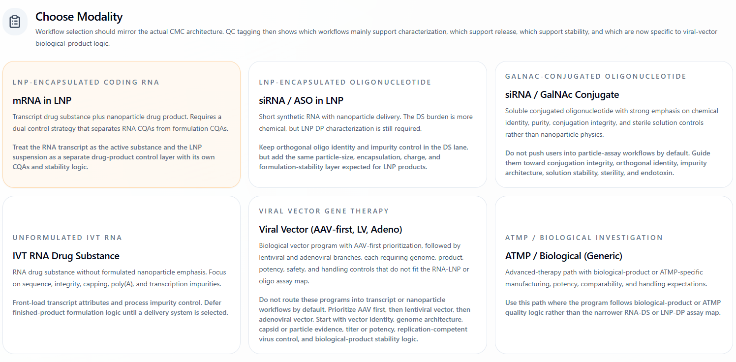
Task: Click the VIRAL VECTOR GENE THERAPY label
Action: click(x=324, y=211)
